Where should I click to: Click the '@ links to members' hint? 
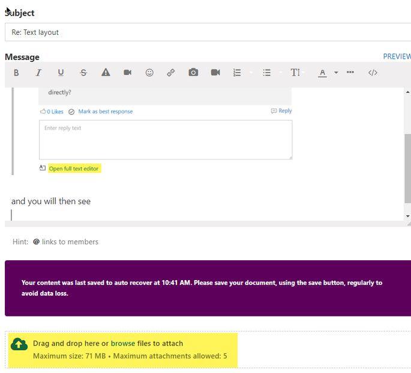(65, 242)
